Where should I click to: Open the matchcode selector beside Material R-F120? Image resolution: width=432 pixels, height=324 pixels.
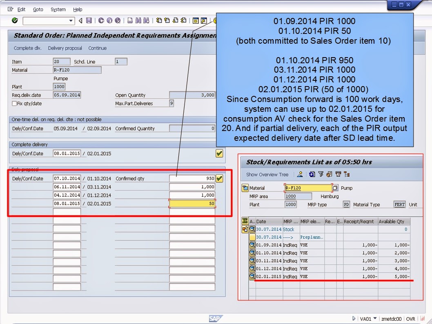point(335,188)
